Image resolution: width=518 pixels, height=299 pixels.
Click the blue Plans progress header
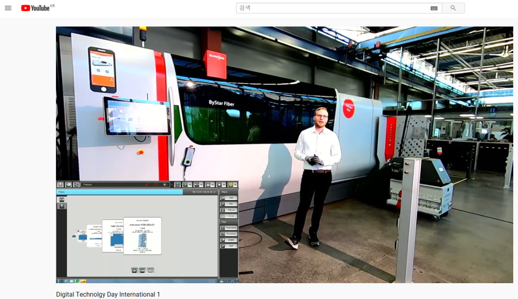tap(119, 192)
